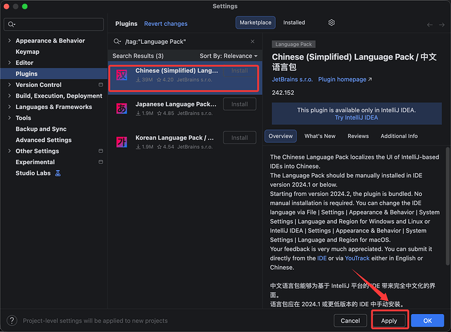Viewport: 451px width, 332px height.
Task: Click Revert changes link
Action: coord(166,24)
